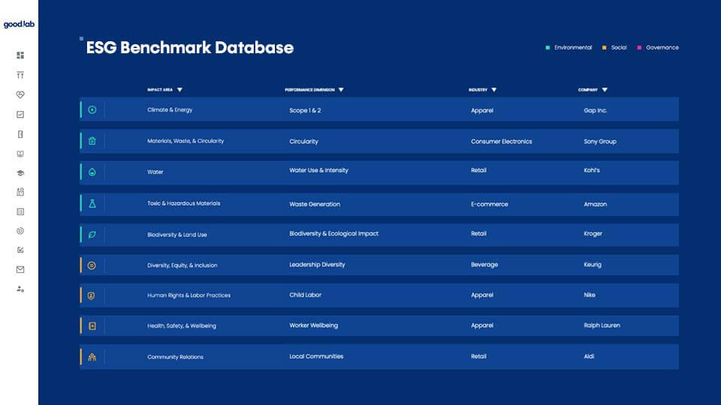Click the Performance Dimension column header

(309, 90)
